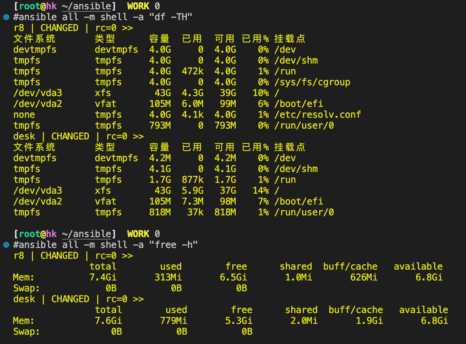The width and height of the screenshot is (466, 344).
Task: Click the quoted "df -TH" argument
Action: click(x=171, y=17)
